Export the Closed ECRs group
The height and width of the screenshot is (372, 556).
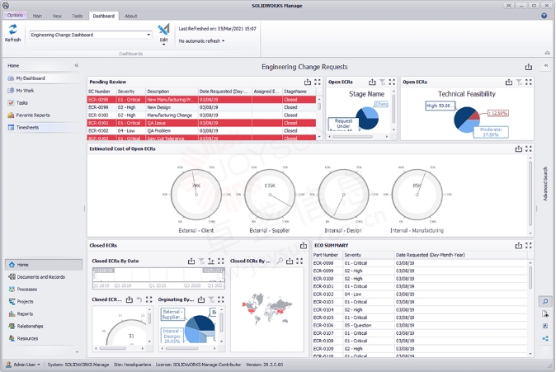click(304, 246)
